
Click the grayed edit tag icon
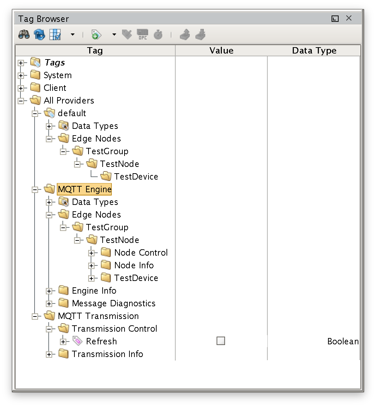[127, 35]
